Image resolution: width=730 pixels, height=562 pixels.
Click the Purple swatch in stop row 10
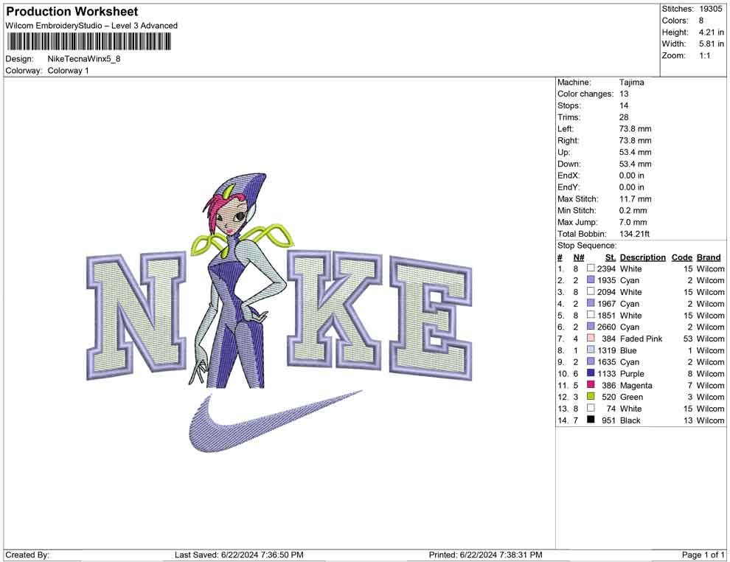point(591,373)
